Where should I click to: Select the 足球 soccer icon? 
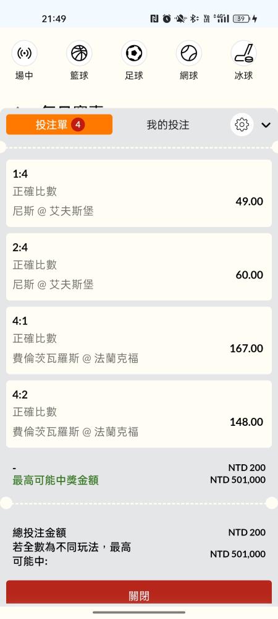point(134,53)
